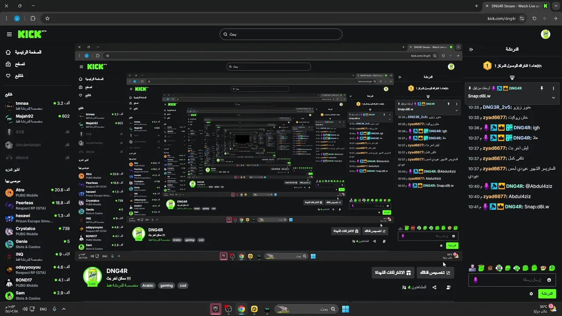562x316 pixels.
Task: Open the user profile avatar menu
Action: 545,34
